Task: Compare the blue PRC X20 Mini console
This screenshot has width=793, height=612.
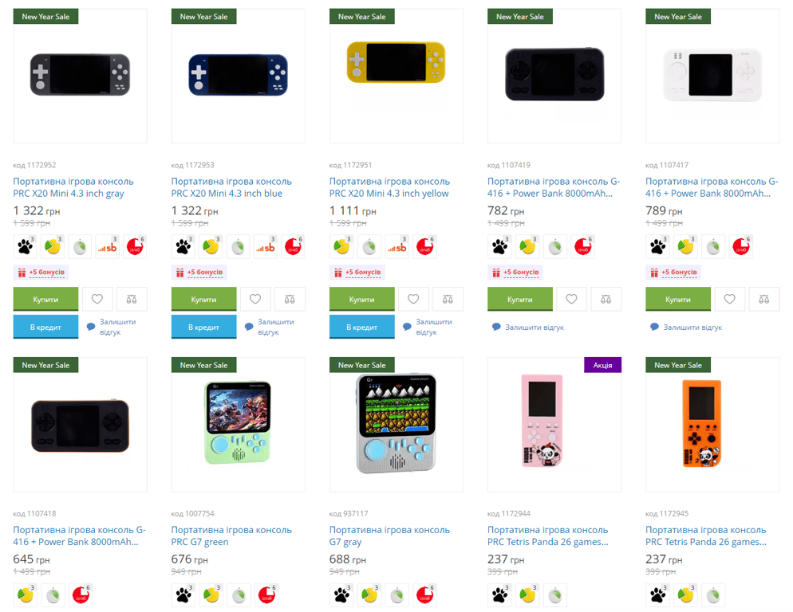Action: point(290,299)
